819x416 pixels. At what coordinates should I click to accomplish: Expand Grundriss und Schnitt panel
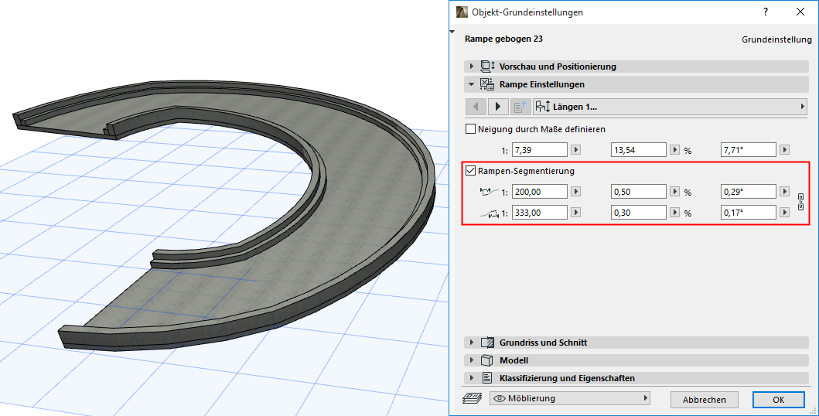click(472, 343)
